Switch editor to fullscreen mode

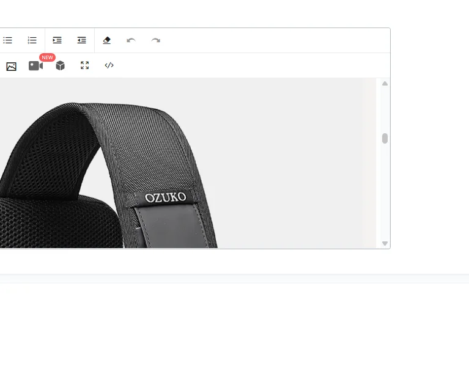84,65
